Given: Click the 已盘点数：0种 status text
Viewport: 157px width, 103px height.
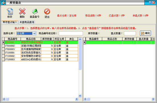Looking at the screenshot, I should (117, 16).
